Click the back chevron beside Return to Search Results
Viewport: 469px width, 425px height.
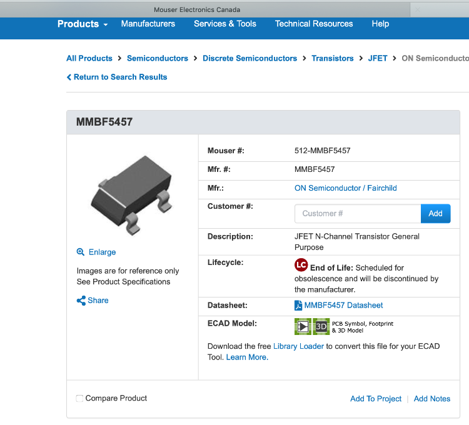point(69,77)
